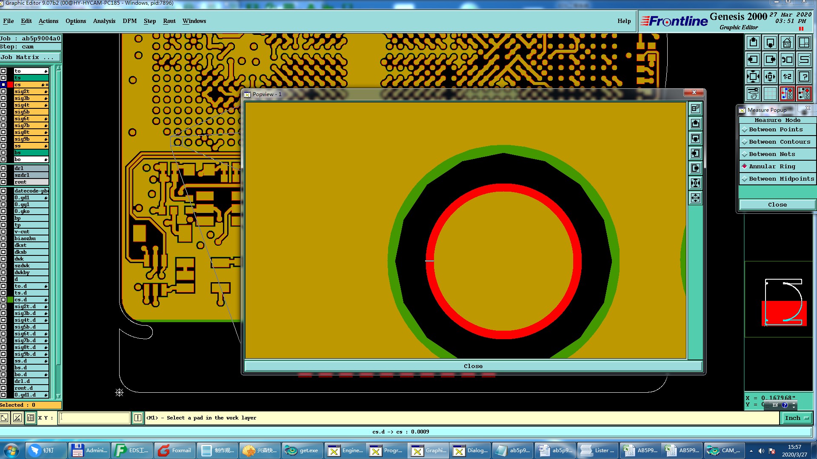Select Between Contours measure mode
817x459 pixels.
[x=777, y=142]
